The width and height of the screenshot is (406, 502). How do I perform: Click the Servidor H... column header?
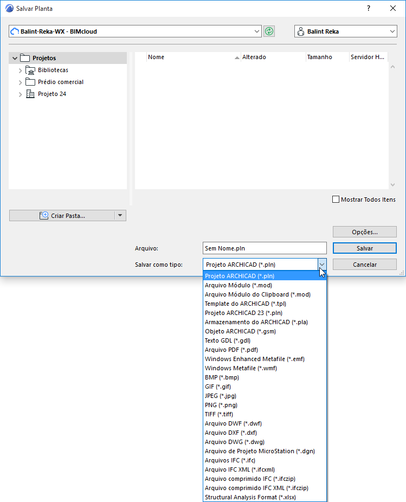point(368,57)
